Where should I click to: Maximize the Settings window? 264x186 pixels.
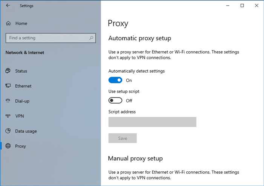tap(242, 6)
